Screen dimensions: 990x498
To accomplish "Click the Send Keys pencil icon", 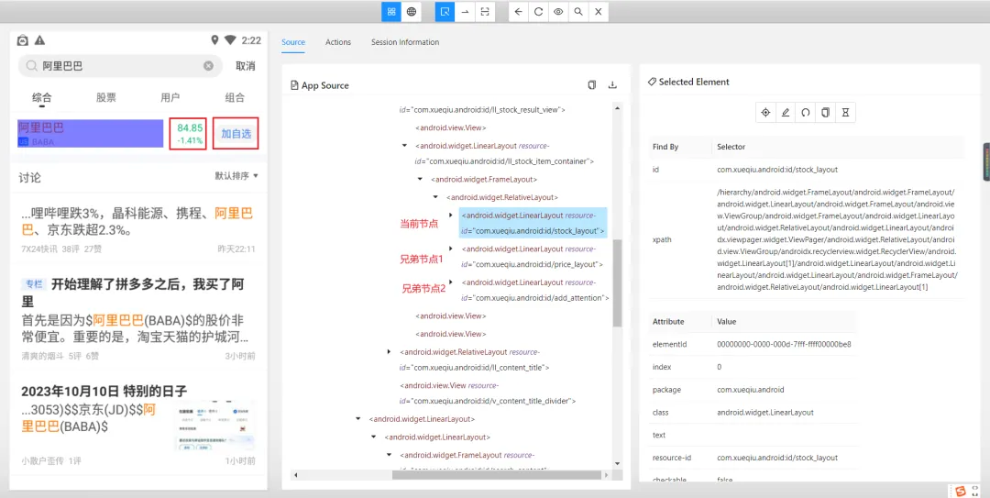I will [786, 113].
